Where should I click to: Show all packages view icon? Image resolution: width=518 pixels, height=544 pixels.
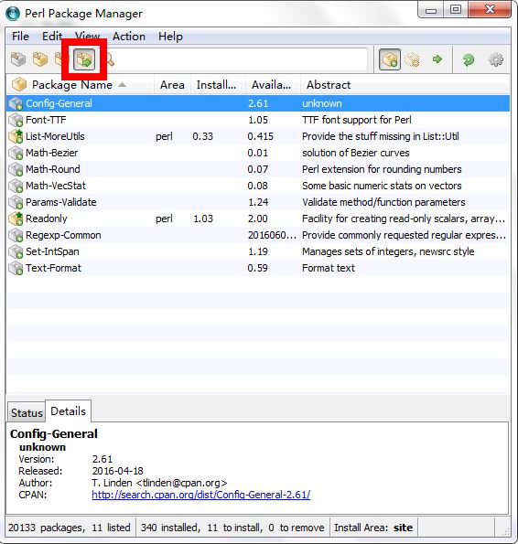click(x=18, y=59)
